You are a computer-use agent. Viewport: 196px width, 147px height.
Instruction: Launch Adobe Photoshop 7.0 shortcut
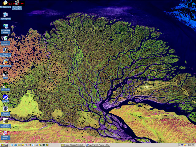click(x=5, y=51)
